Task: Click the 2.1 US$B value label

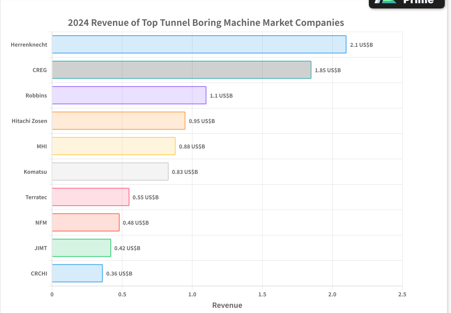Action: tap(360, 45)
